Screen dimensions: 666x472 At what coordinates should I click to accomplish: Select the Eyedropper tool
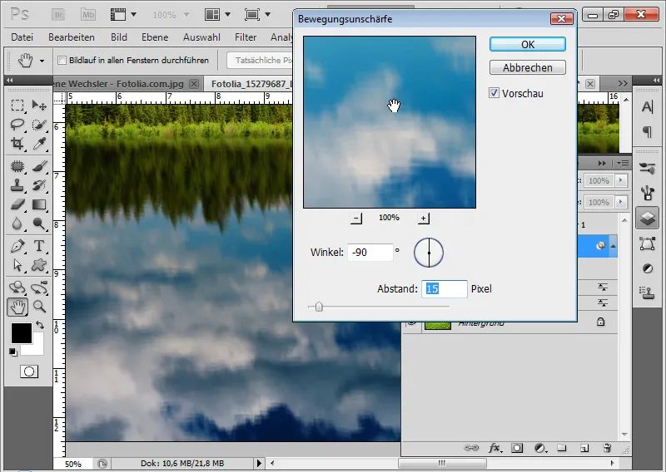click(39, 144)
